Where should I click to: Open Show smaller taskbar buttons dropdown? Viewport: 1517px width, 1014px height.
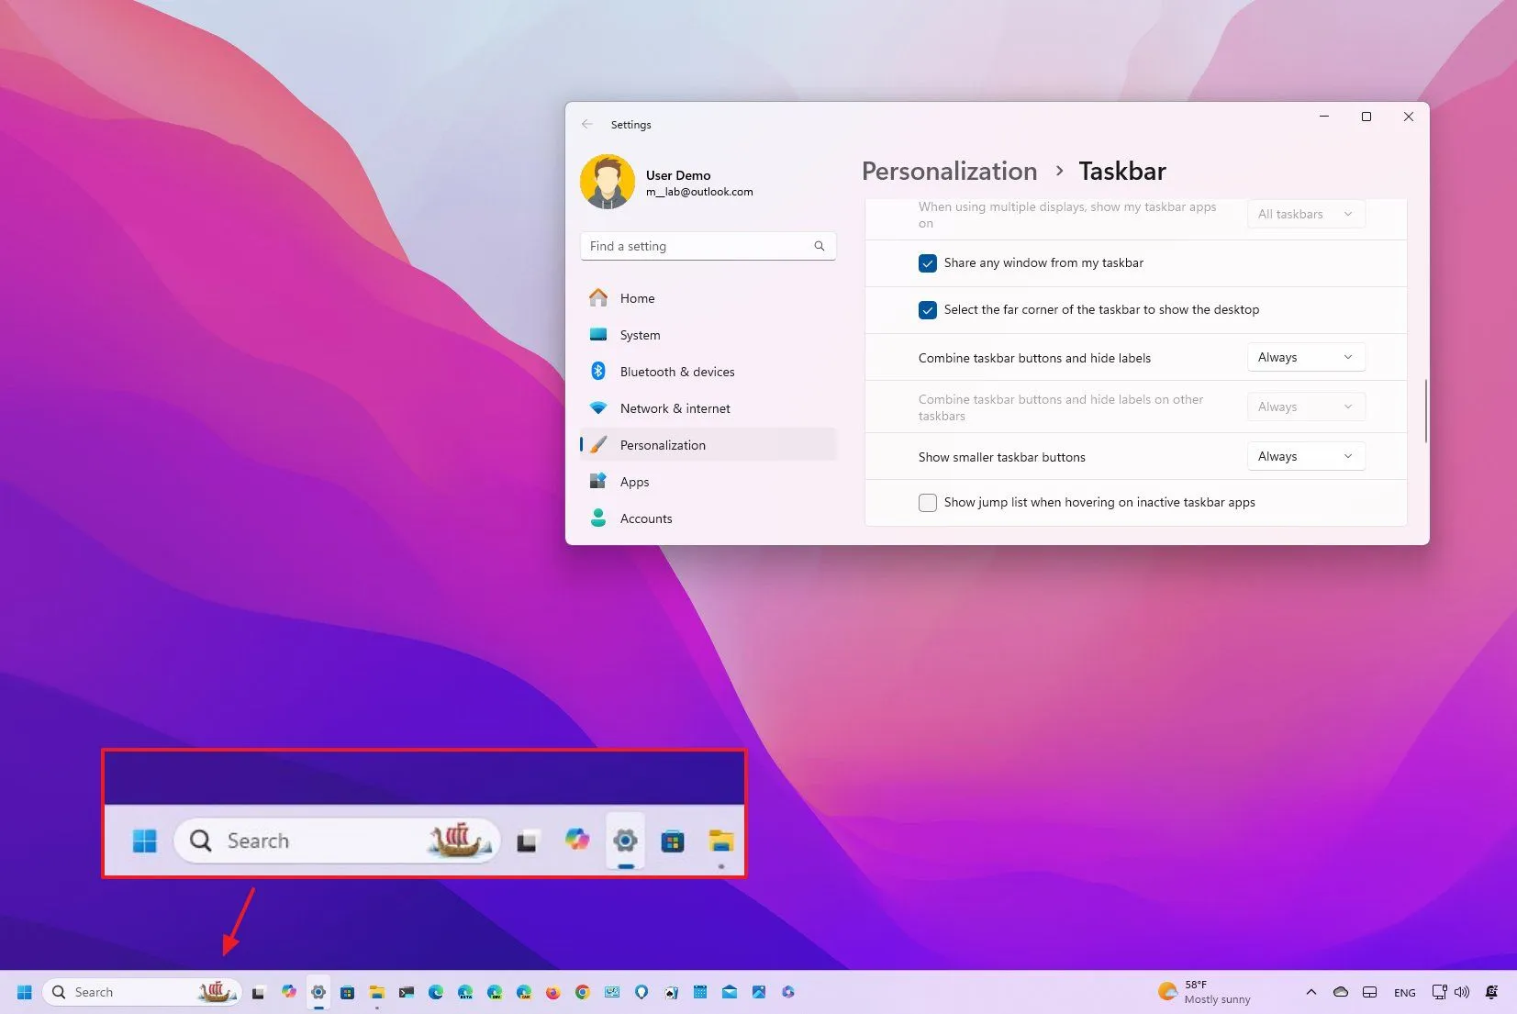(x=1306, y=456)
